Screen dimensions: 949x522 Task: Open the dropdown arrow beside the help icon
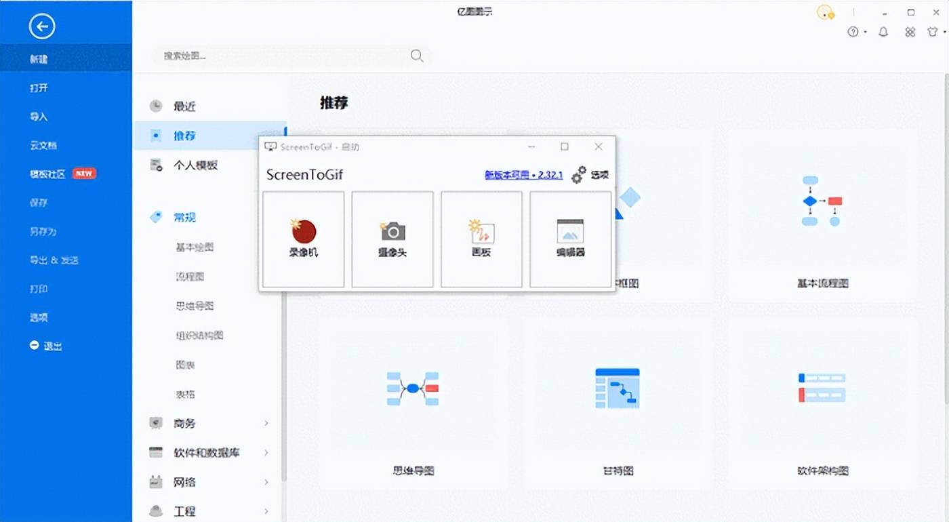coord(865,33)
